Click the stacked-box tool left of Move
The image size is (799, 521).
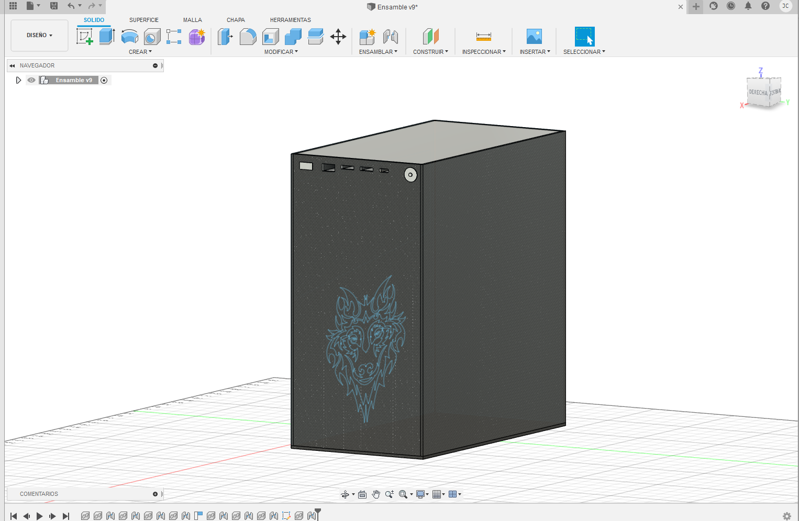point(316,37)
